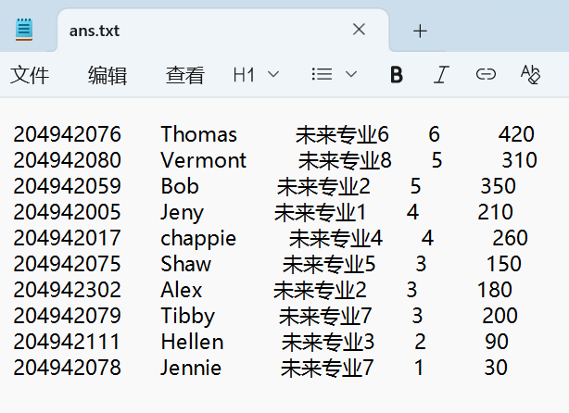Click the name Jeny

click(183, 213)
